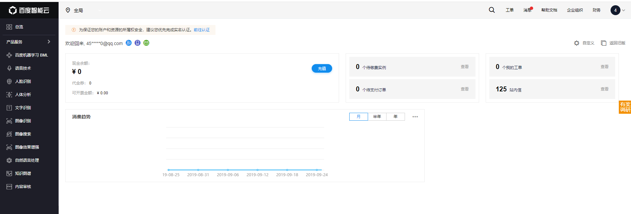The width and height of the screenshot is (631, 214).
Task: View 个待缴费实例 via 查看
Action: pos(465,67)
